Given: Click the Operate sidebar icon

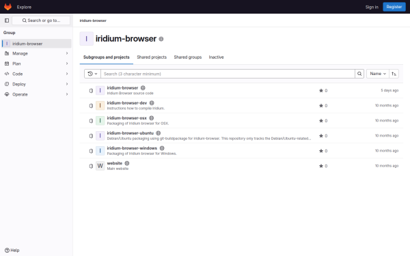Looking at the screenshot, I should (x=7, y=94).
